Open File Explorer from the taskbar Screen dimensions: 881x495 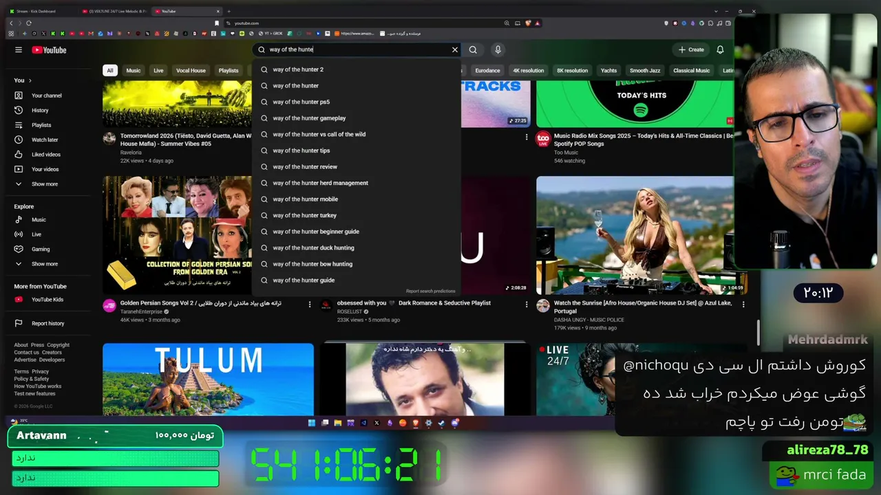point(337,423)
